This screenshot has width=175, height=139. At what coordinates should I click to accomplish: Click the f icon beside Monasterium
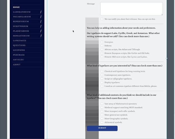click(x=41, y=36)
